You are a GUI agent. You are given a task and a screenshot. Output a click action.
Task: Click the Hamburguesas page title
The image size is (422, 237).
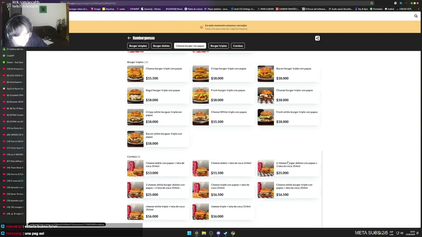(x=143, y=38)
